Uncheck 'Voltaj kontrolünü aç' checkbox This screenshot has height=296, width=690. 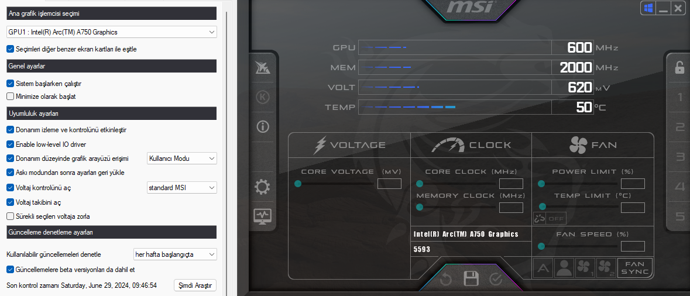[x=10, y=187]
